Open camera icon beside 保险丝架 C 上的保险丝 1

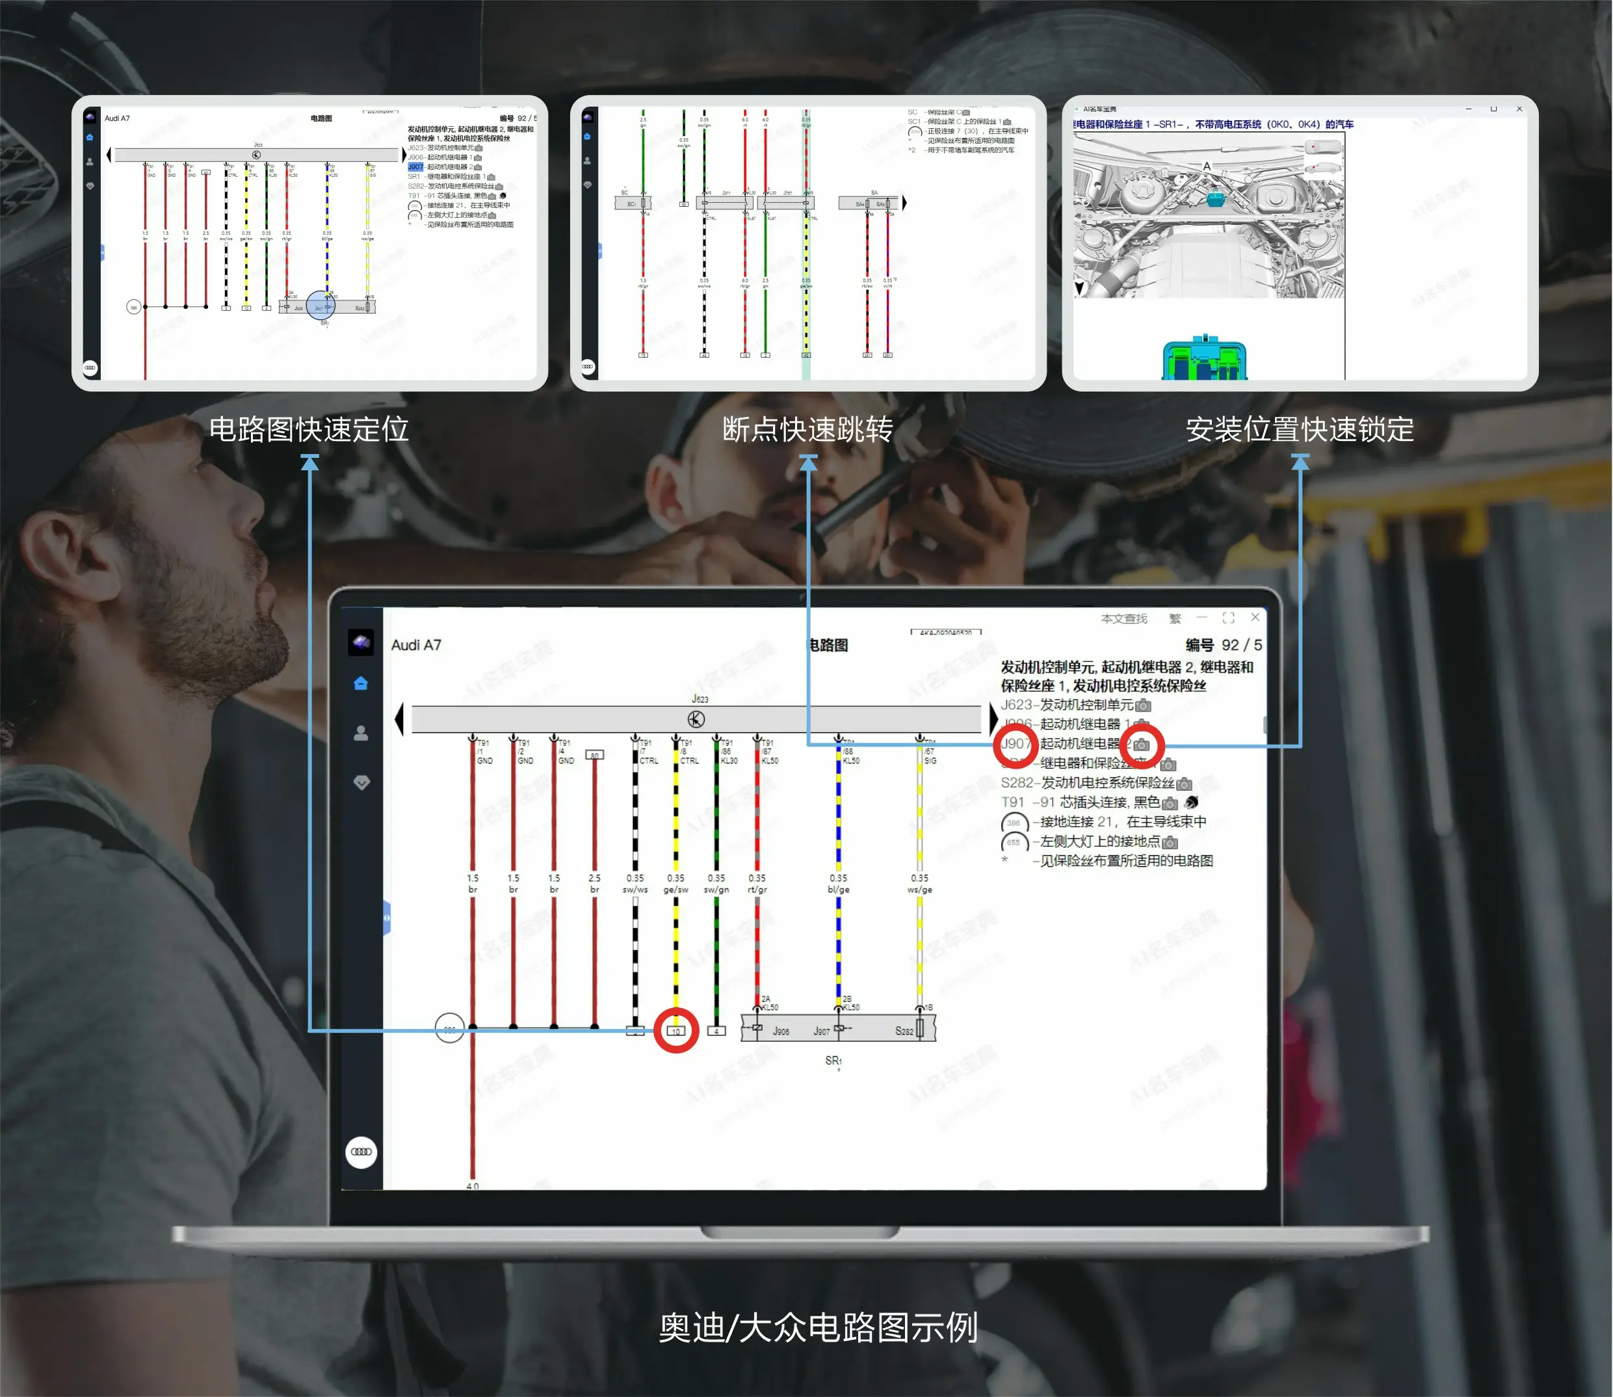[x=1007, y=122]
